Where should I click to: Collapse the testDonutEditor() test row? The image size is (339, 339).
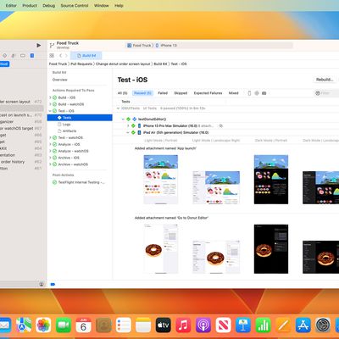tap(123, 119)
